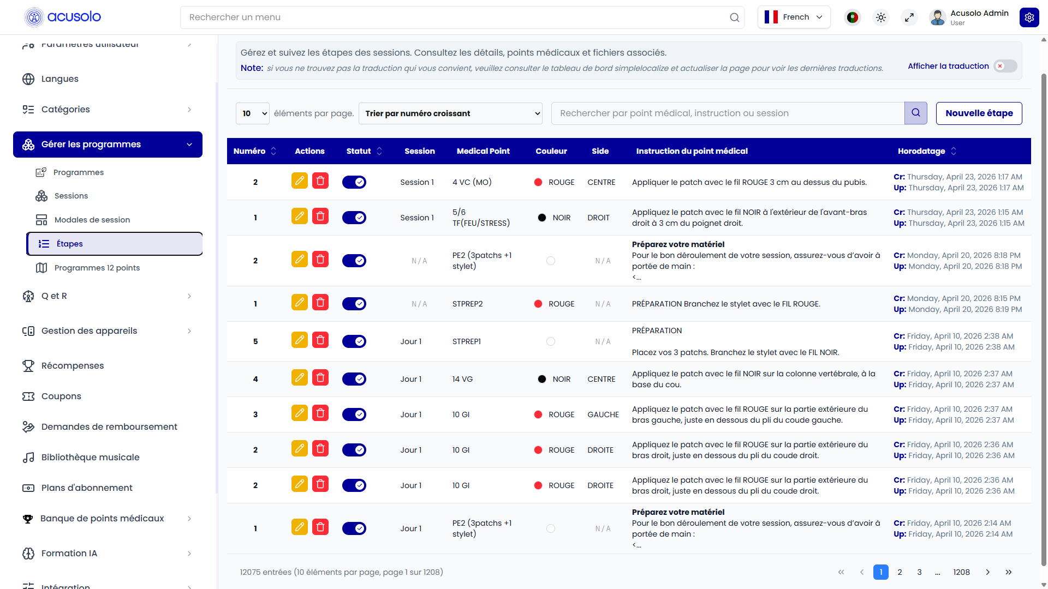Sort by Horodatage column arrows

tap(954, 151)
